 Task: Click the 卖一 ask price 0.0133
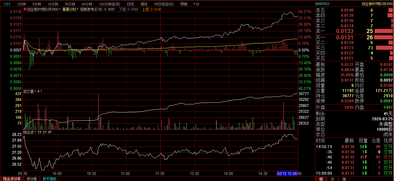(x=345, y=31)
